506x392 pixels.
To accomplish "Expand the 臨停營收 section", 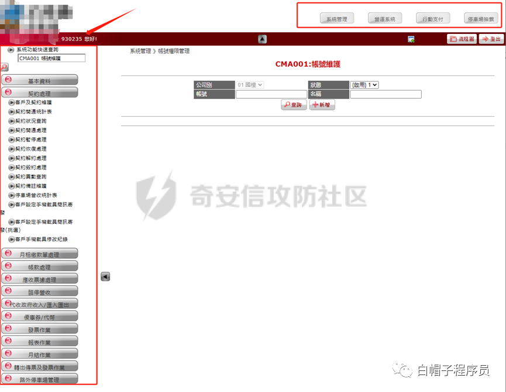I will [39, 291].
